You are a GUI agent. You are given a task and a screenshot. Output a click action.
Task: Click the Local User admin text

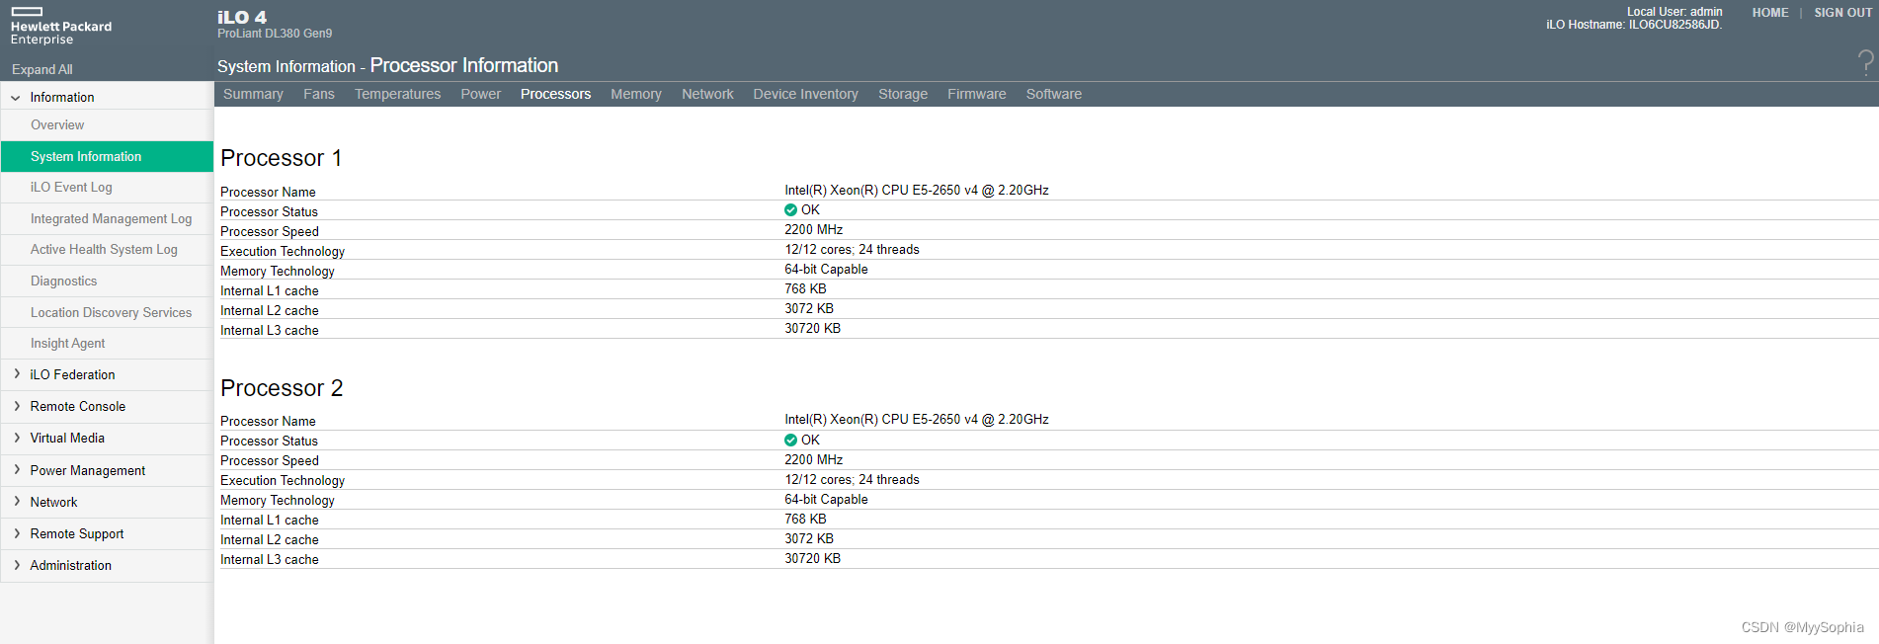pyautogui.click(x=1675, y=12)
